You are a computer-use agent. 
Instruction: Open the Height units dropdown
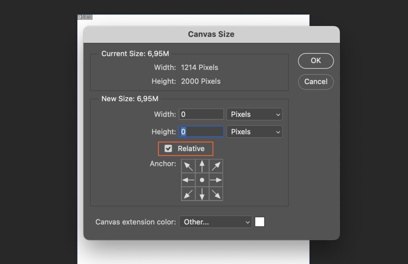click(x=254, y=132)
